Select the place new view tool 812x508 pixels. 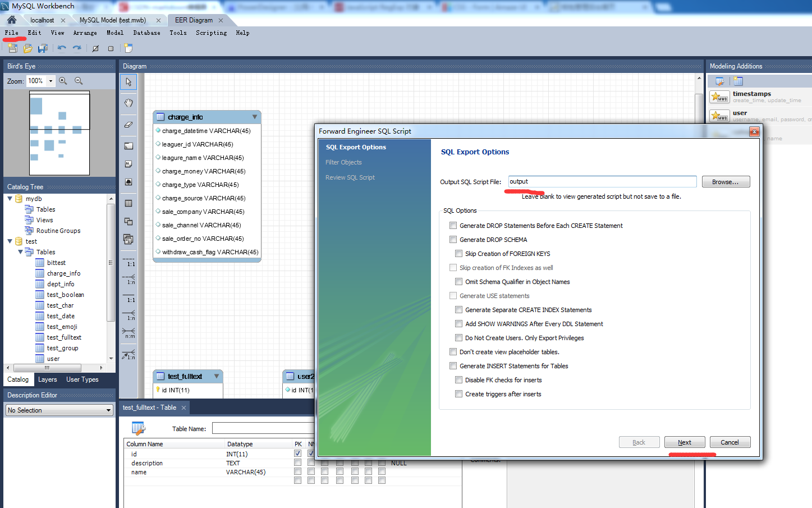click(x=129, y=221)
